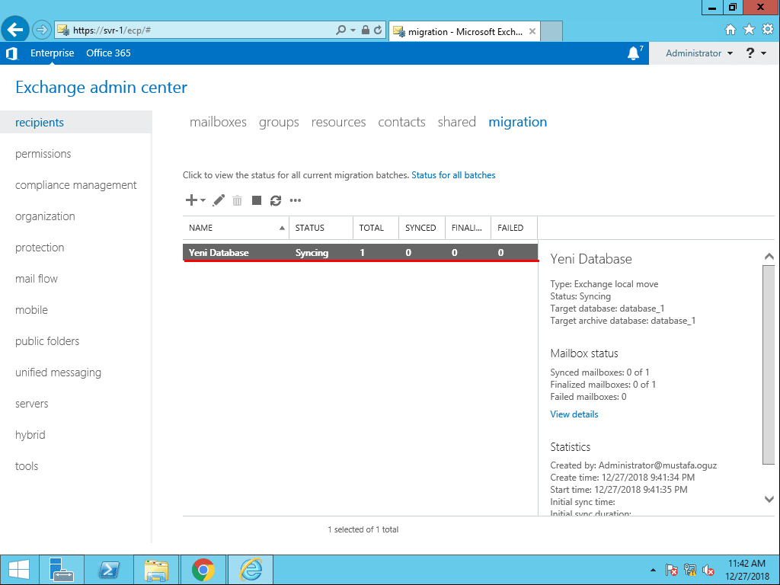Viewport: 780px width, 585px height.
Task: Click the browser Back arrow button
Action: (x=15, y=30)
